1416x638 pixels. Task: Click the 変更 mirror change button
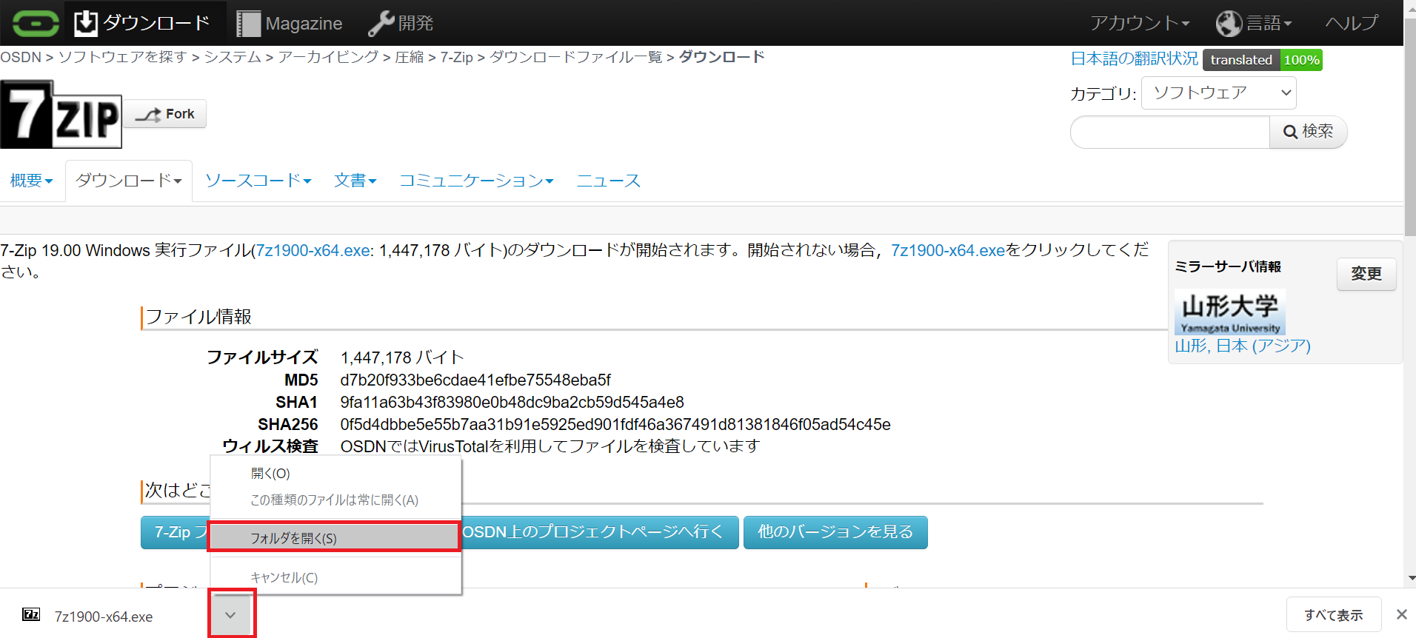[x=1366, y=274]
